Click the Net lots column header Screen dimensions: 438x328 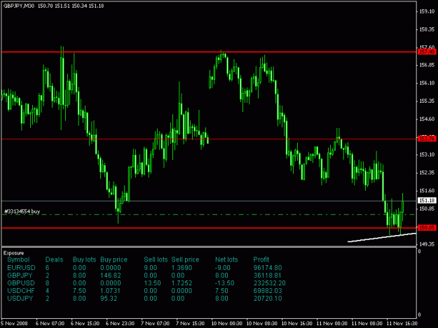[x=226, y=259]
